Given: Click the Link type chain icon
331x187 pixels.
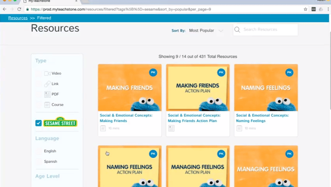Looking at the screenshot, I should [x=47, y=84].
